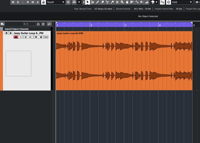Mute the Jazzy Guitar Loop track

pyautogui.click(x=7, y=33)
